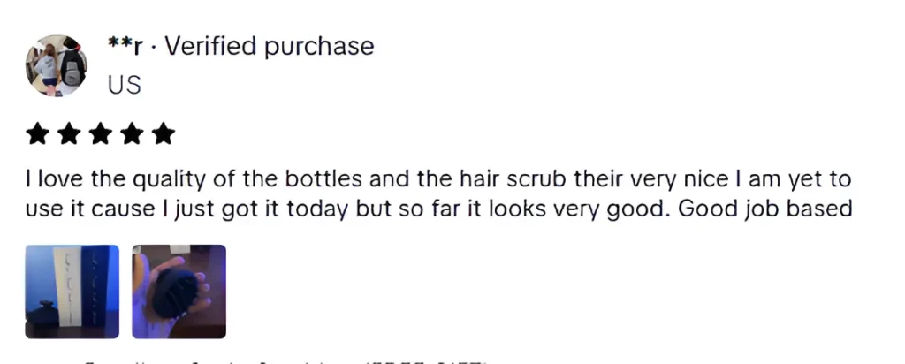Select the fifth rating star
This screenshot has height=364, width=905.
163,134
